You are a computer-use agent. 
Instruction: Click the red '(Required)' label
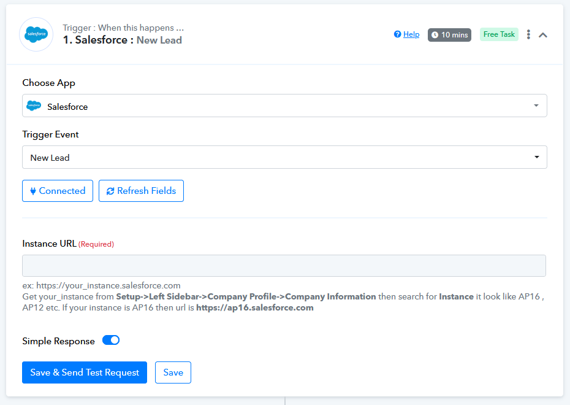[96, 244]
